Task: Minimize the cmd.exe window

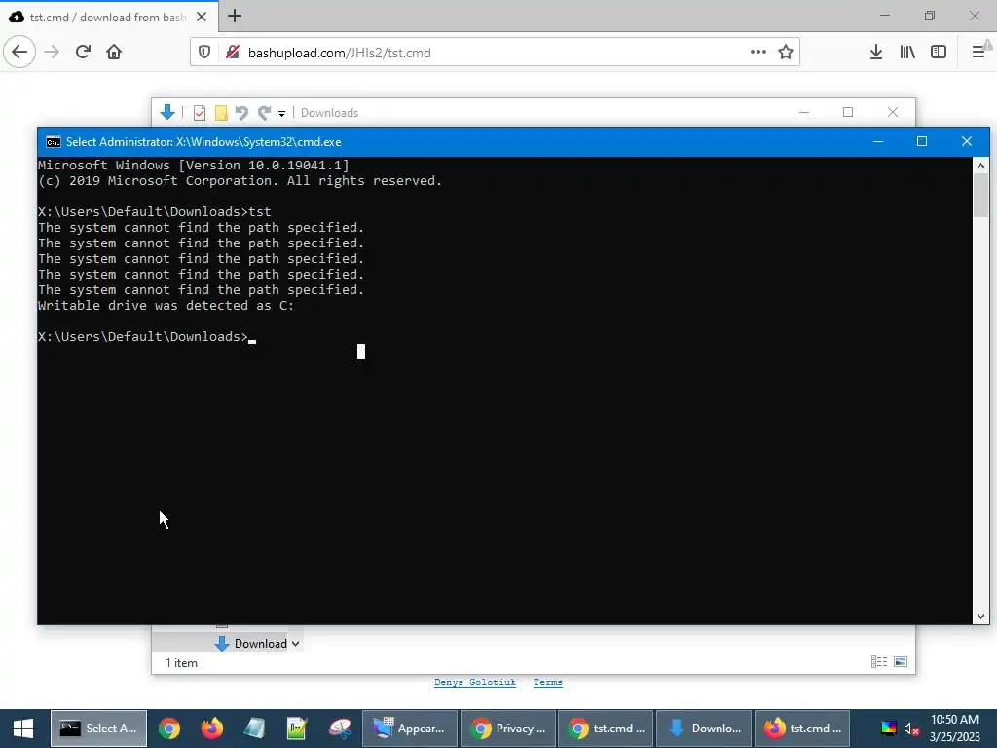Action: (878, 141)
